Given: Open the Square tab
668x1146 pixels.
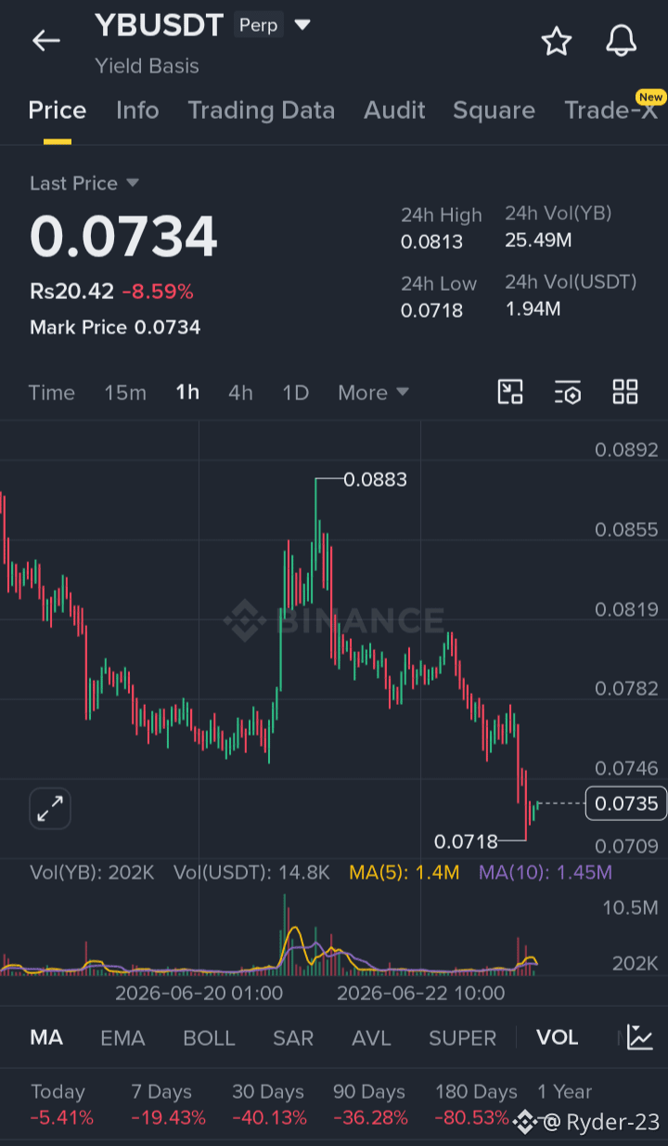Looking at the screenshot, I should (x=494, y=111).
